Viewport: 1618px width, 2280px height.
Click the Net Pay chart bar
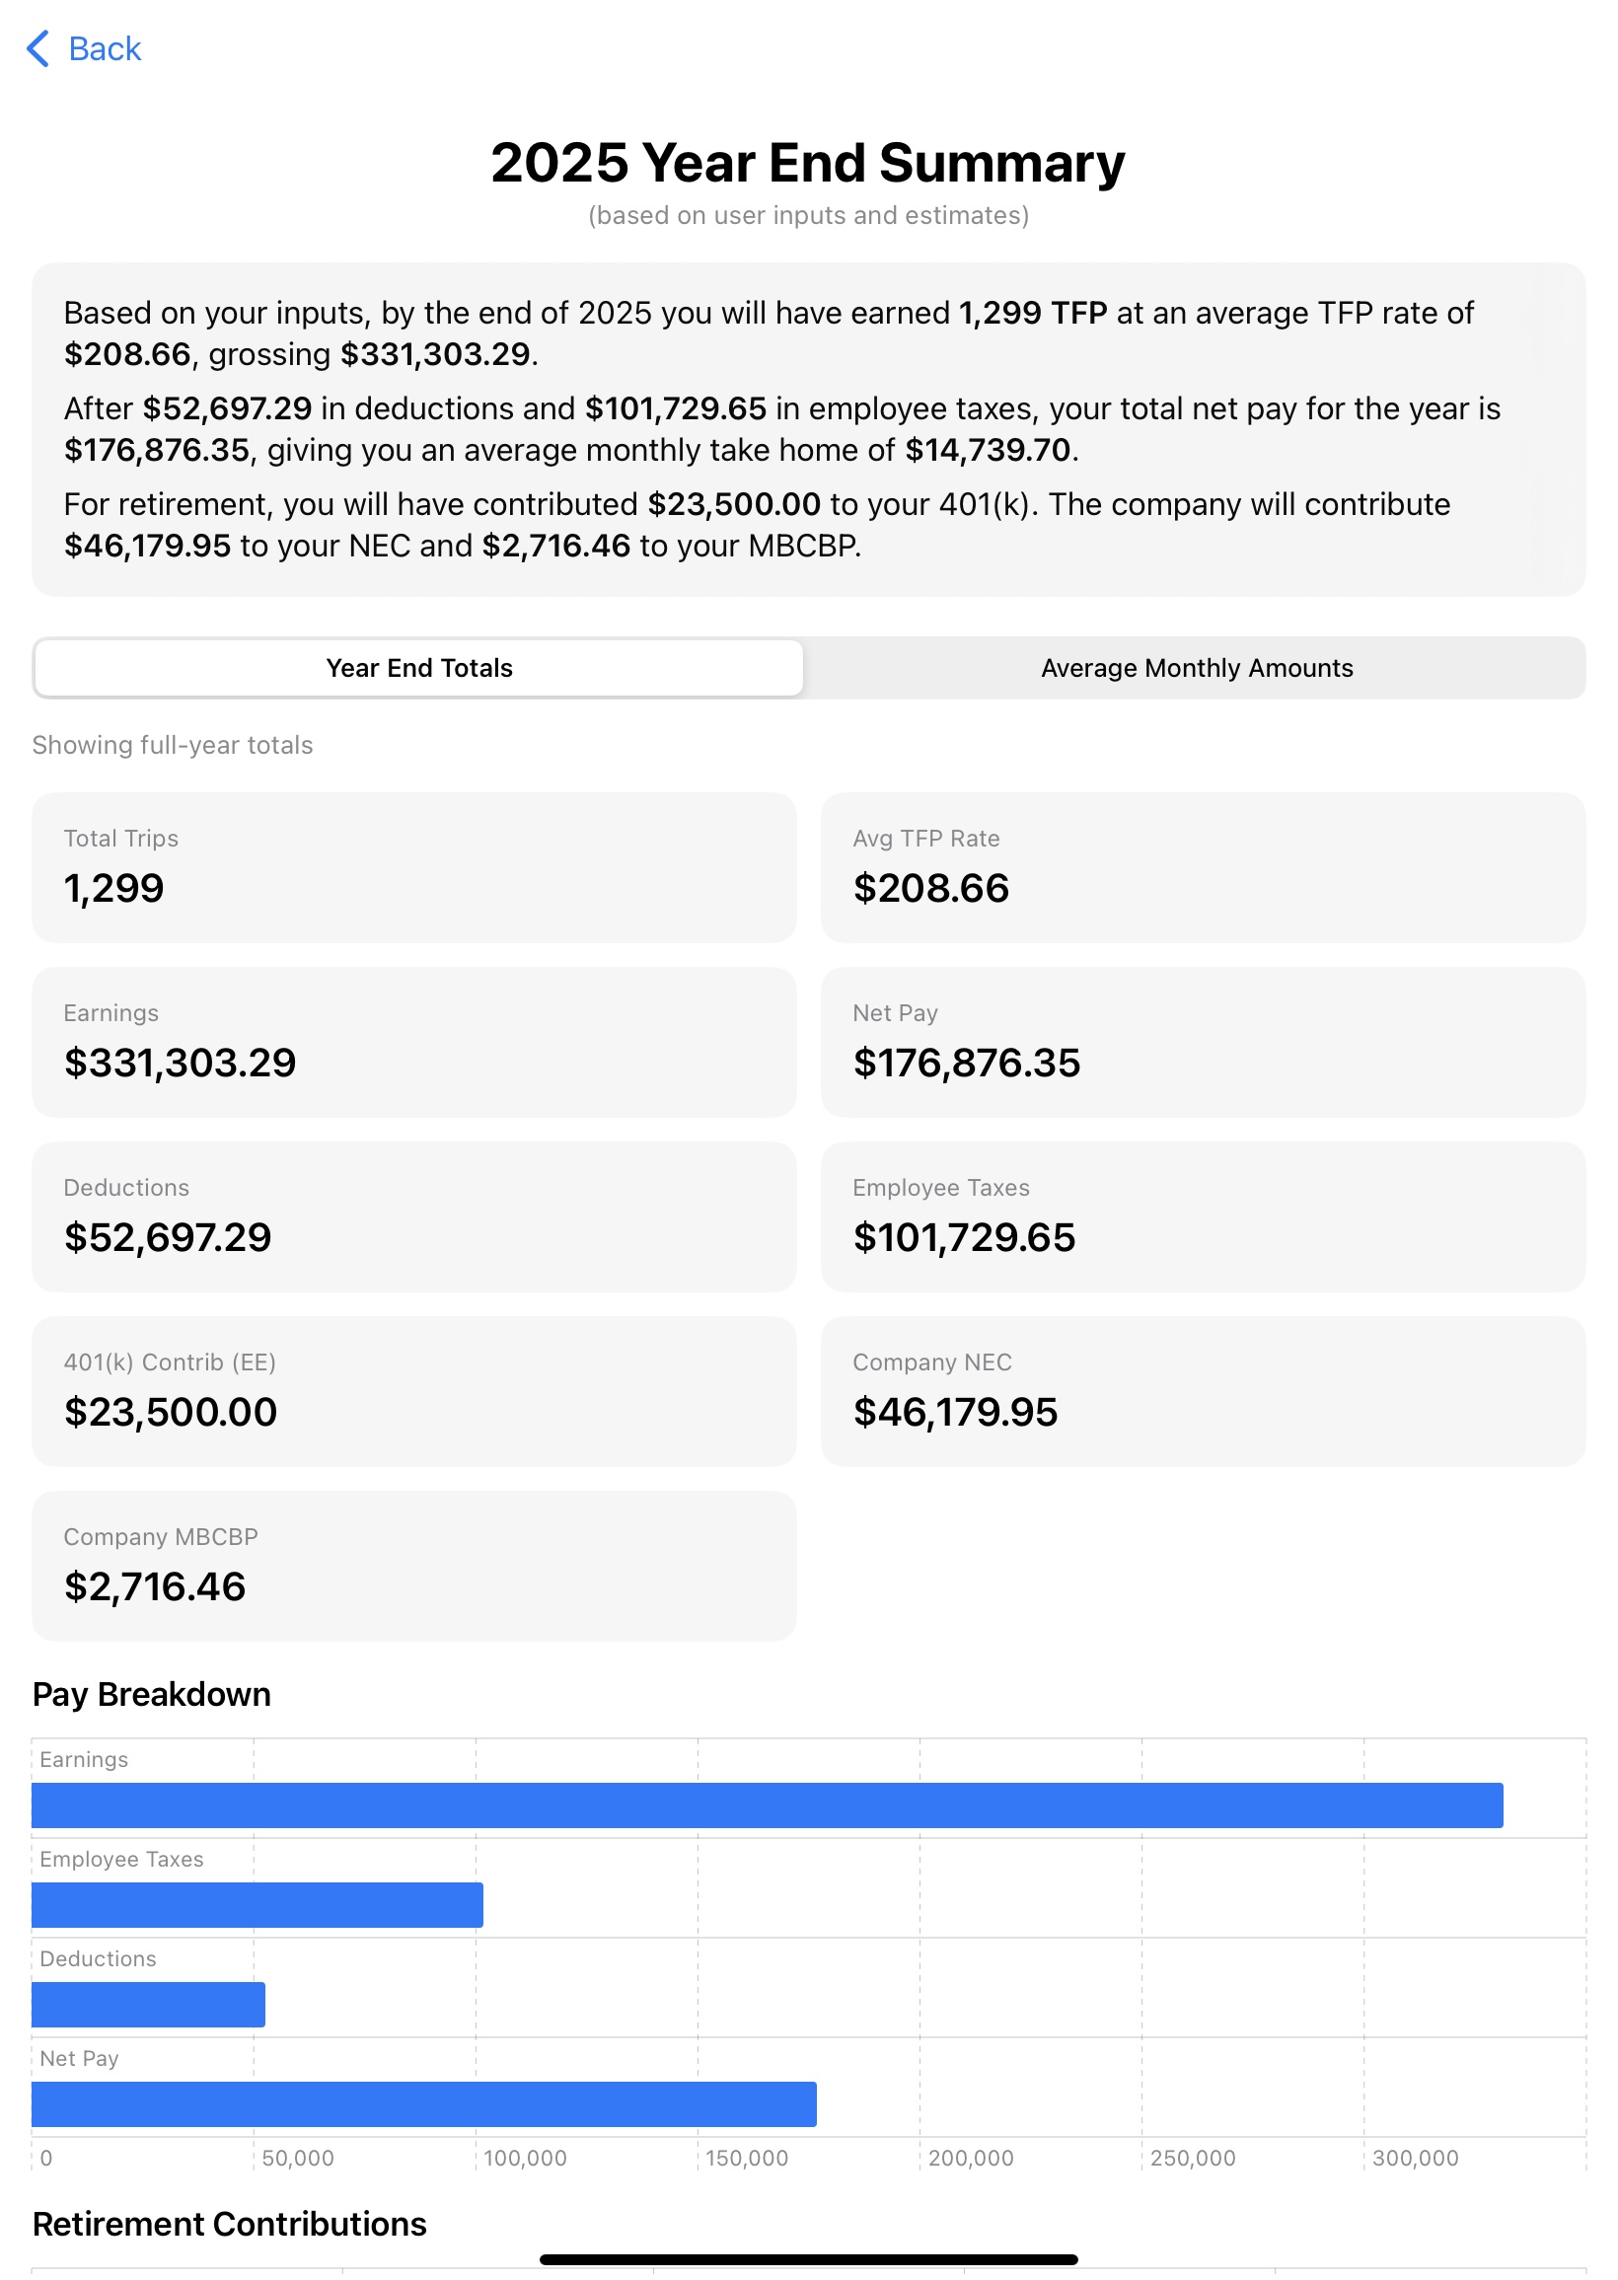[x=423, y=2104]
